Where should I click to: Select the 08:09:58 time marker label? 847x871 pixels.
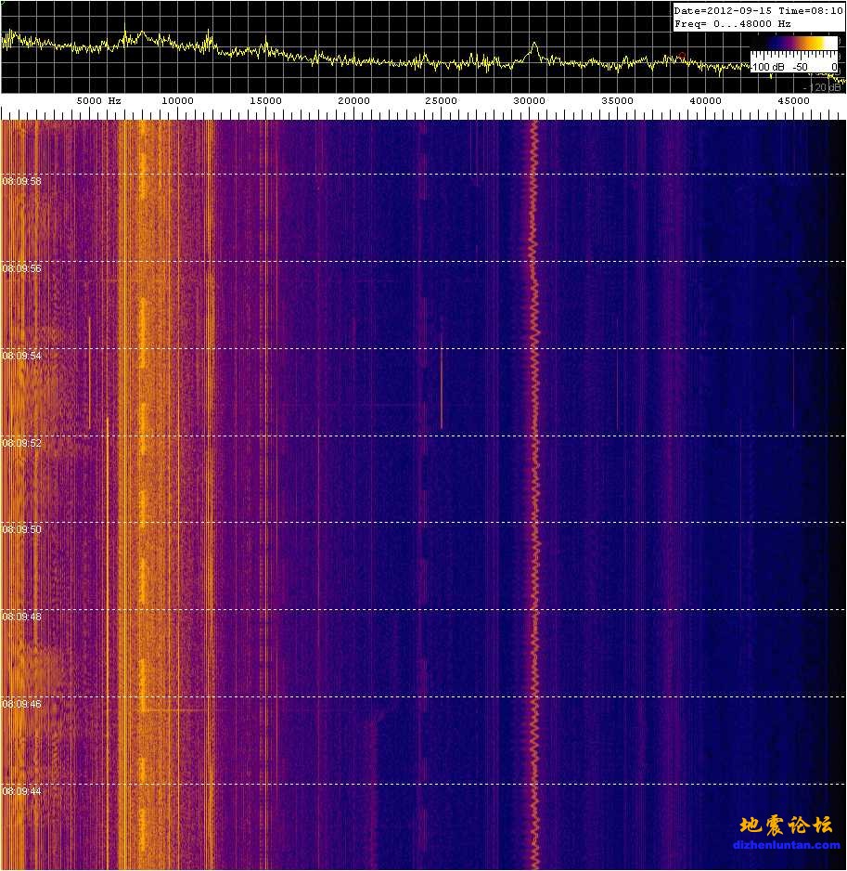click(x=21, y=181)
